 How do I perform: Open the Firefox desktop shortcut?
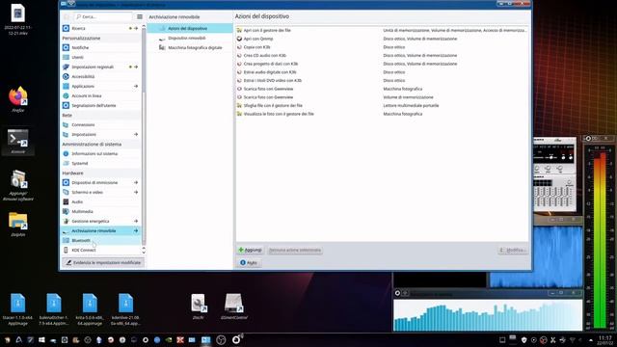click(17, 99)
